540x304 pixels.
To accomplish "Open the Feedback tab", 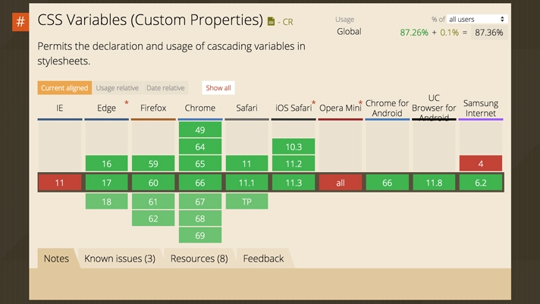I will click(263, 259).
